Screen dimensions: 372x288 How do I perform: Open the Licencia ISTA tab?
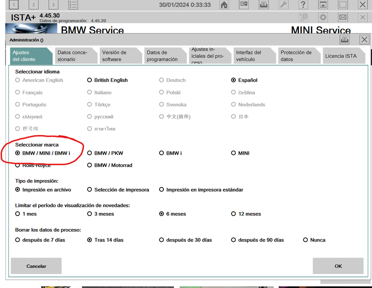[x=344, y=56]
